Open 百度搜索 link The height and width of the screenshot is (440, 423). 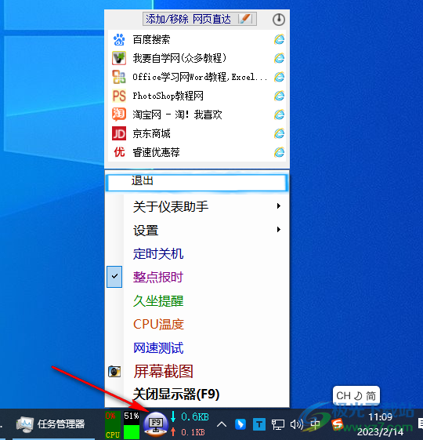point(151,39)
